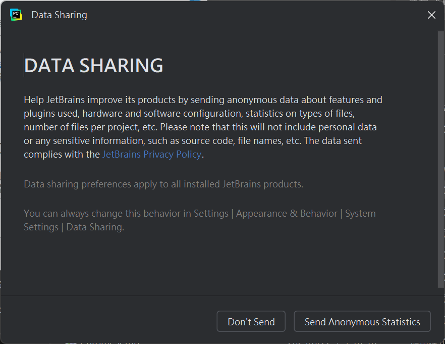The height and width of the screenshot is (344, 445).
Task: Close the Data Sharing dialog
Action: click(x=431, y=15)
